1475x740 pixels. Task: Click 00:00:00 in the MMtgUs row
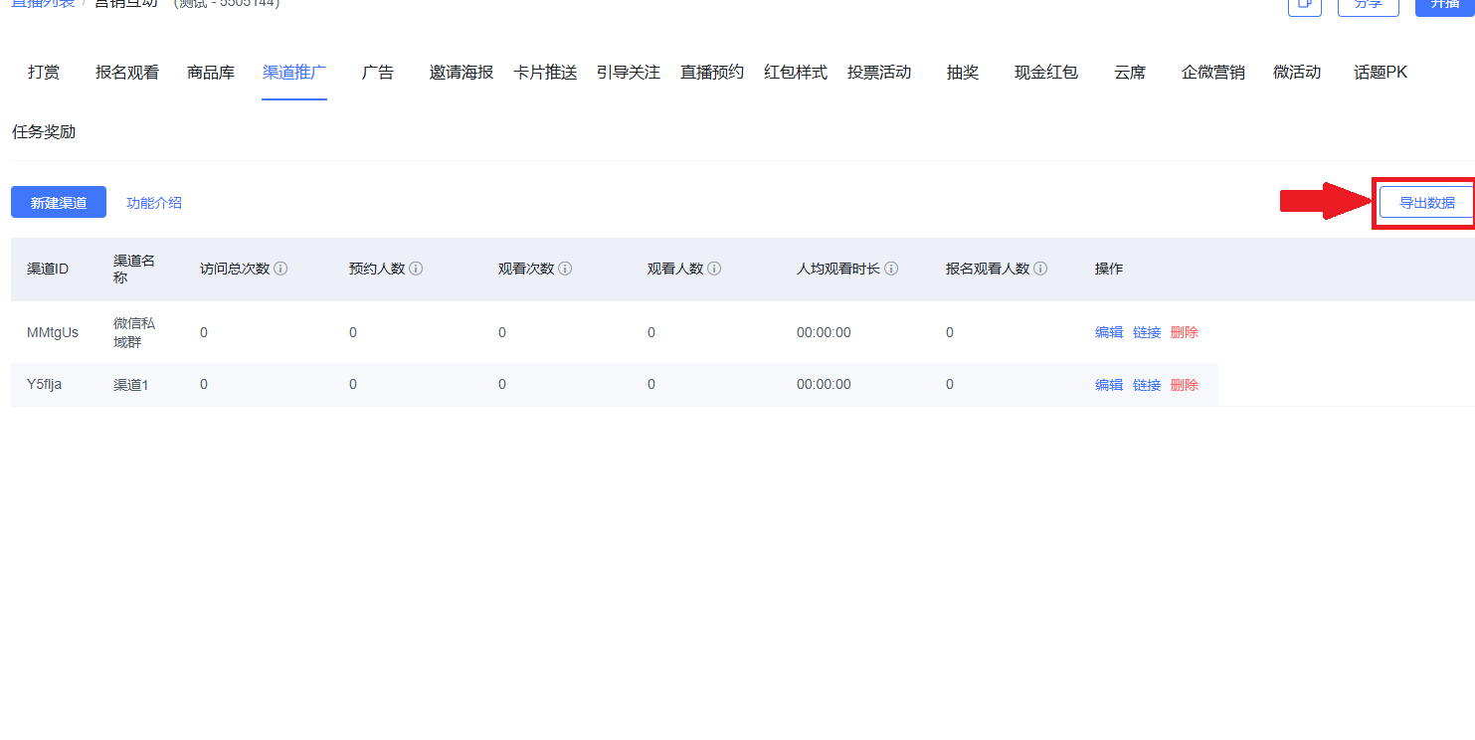(x=824, y=332)
